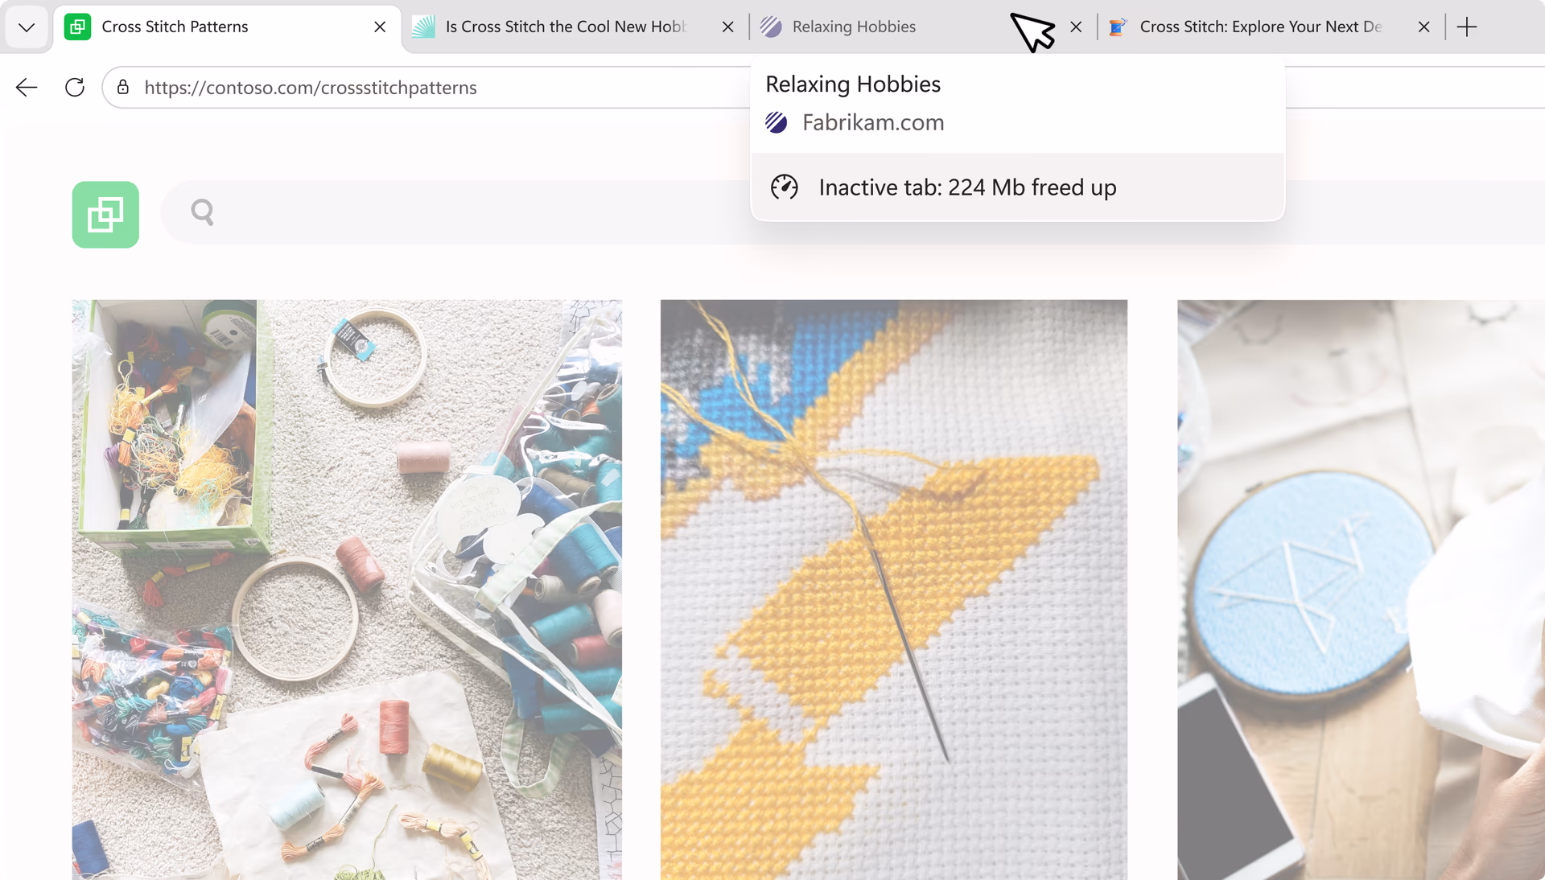Screen dimensions: 1545x880
Task: Click the Fabrikam favicon in hover card
Action: pyautogui.click(x=777, y=122)
